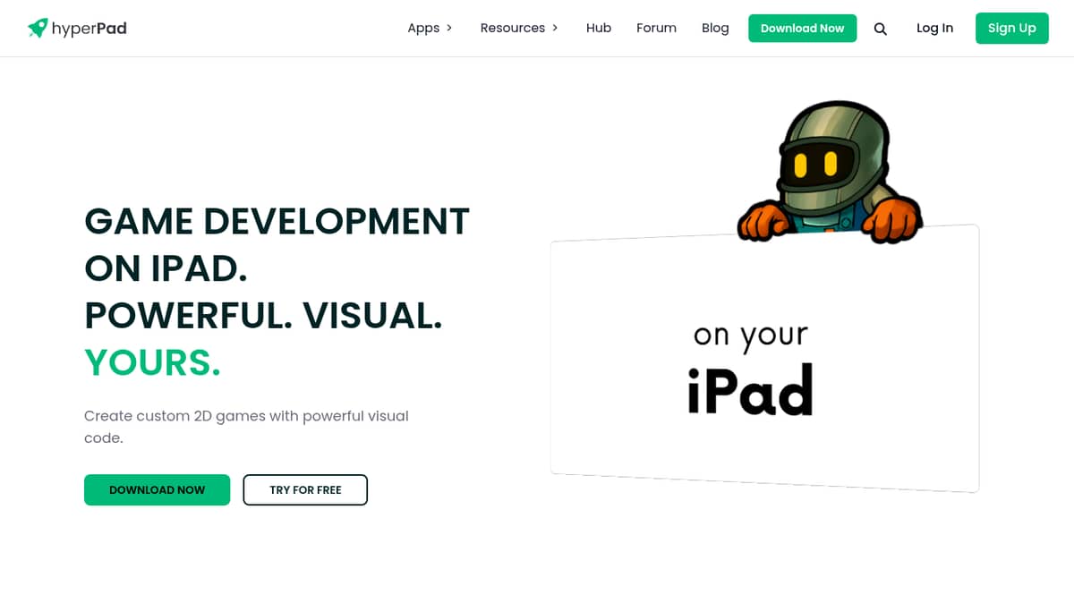Click Log In in header
This screenshot has height=603, width=1074.
click(934, 28)
